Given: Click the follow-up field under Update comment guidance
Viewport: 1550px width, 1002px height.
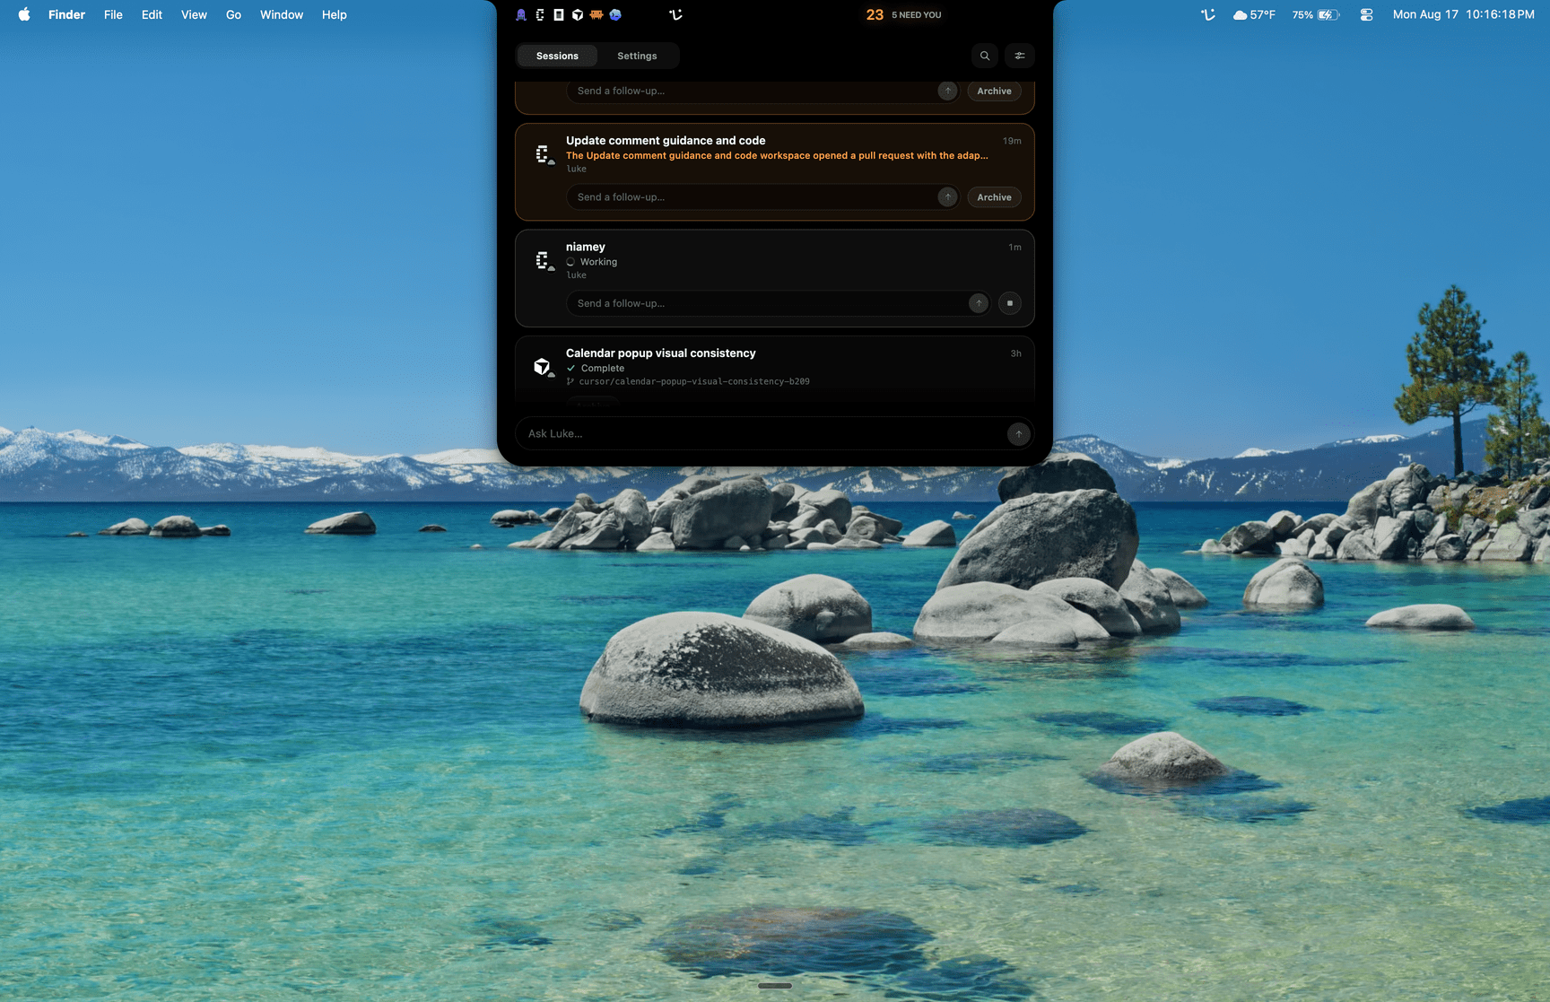Looking at the screenshot, I should (752, 197).
